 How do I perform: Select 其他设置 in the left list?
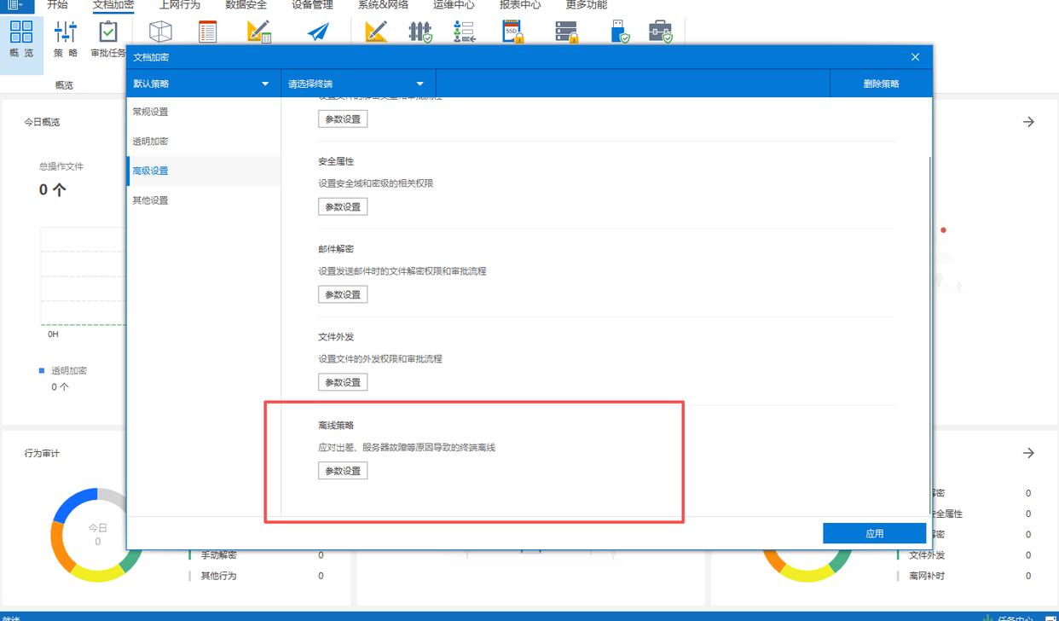203,200
